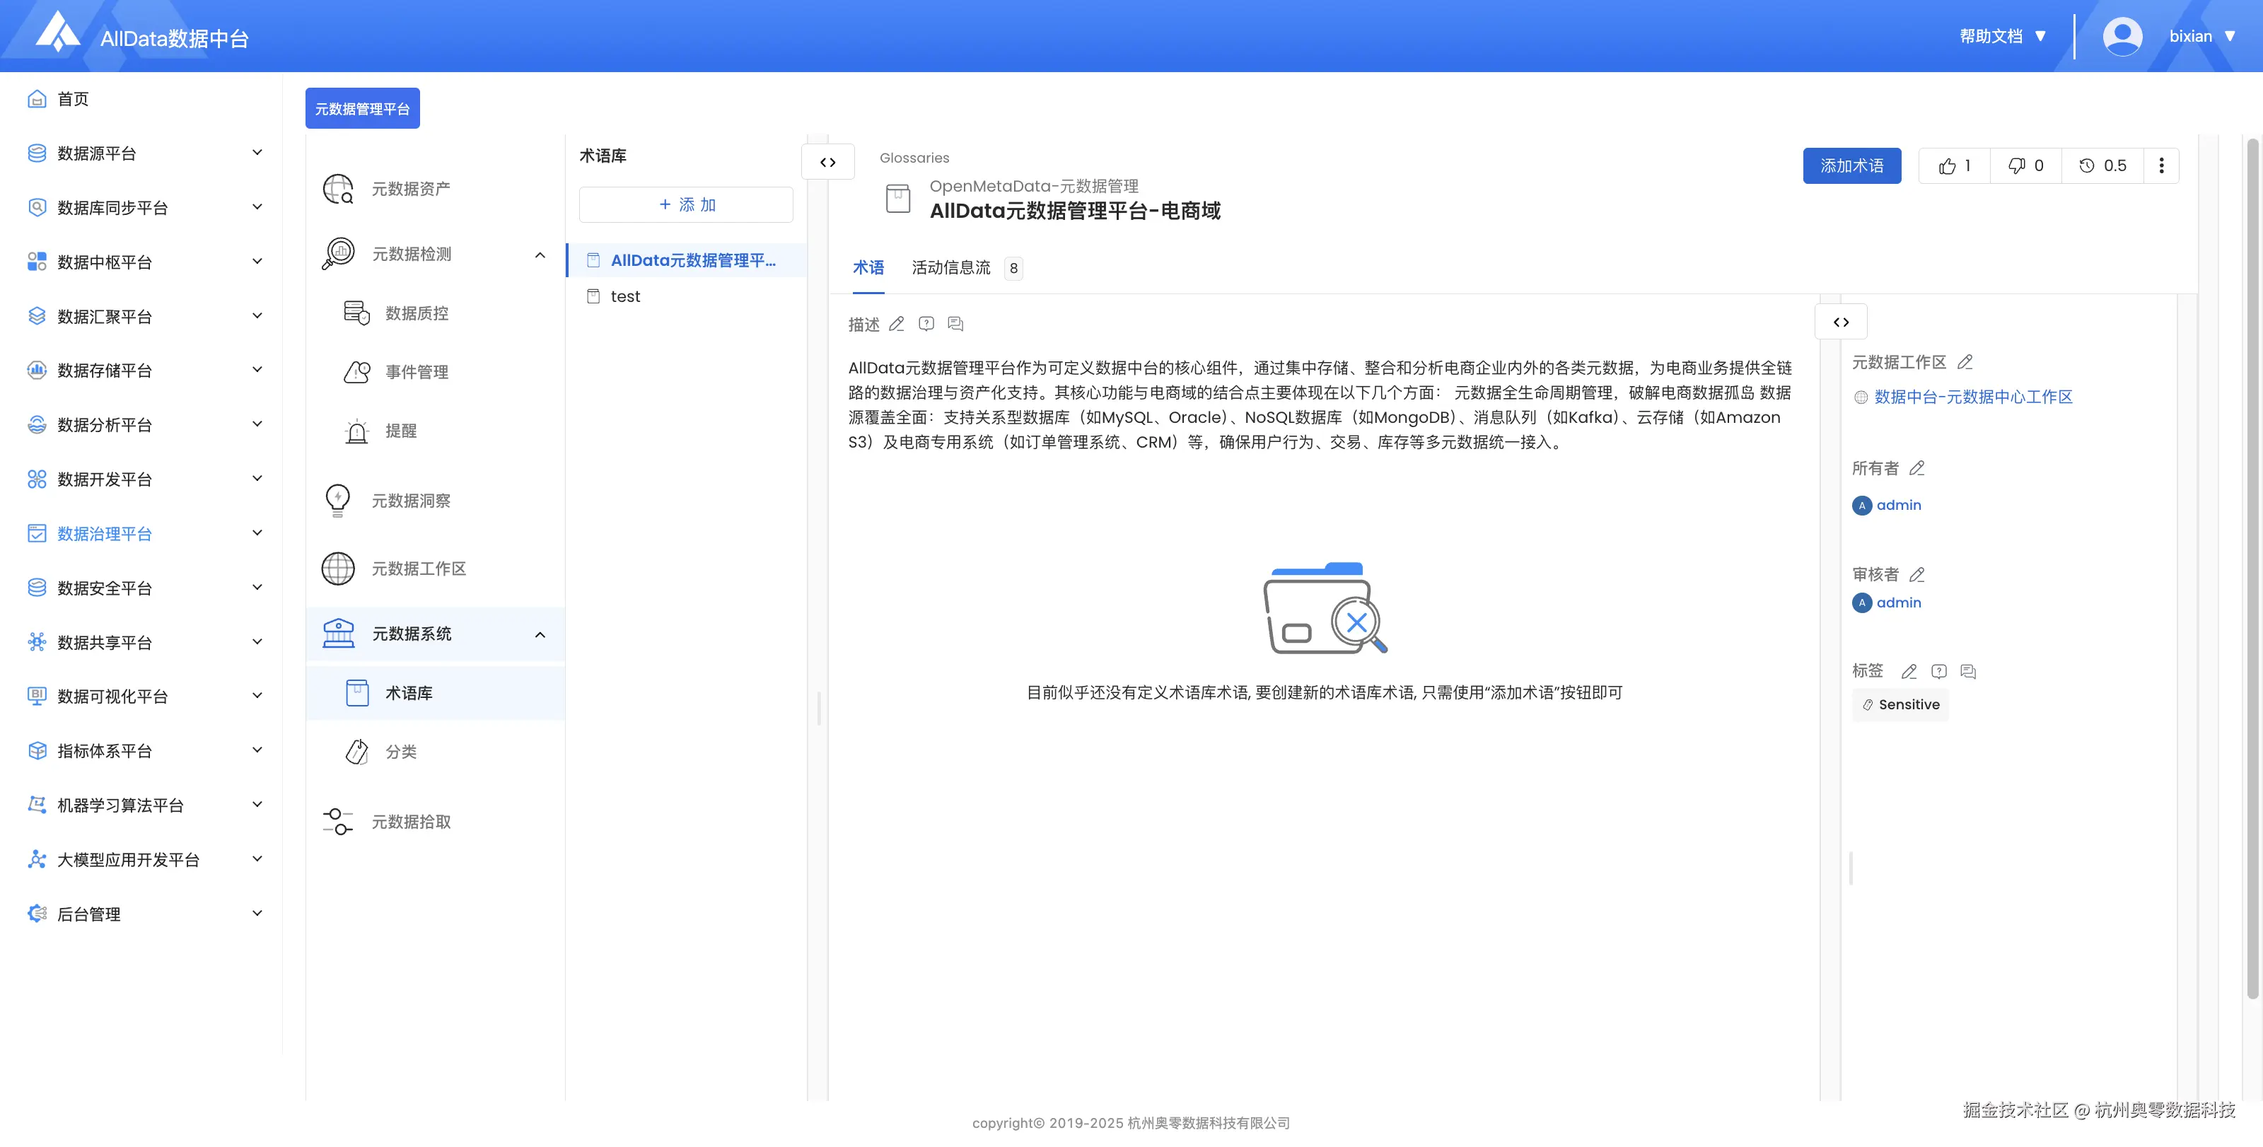Open 数据中台-元数据中心工作区 link
The width and height of the screenshot is (2263, 1147).
[x=1972, y=397]
